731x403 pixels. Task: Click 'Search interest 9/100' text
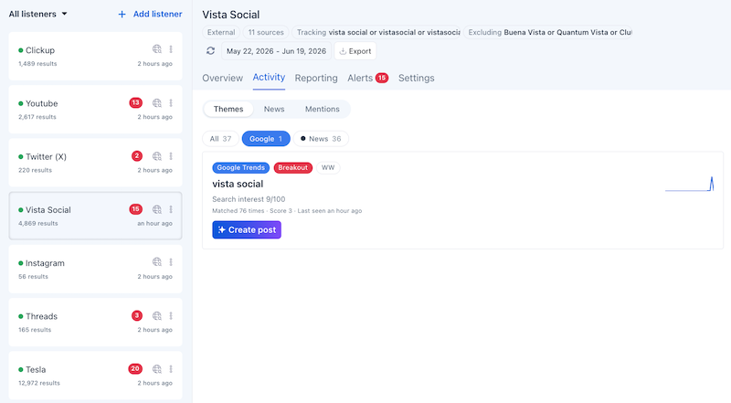pyautogui.click(x=249, y=199)
